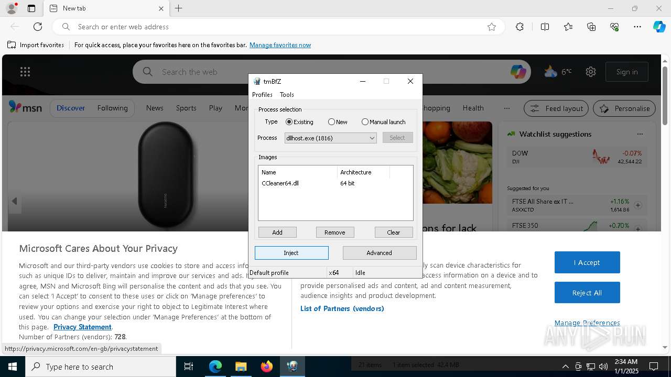Image resolution: width=671 pixels, height=377 pixels.
Task: Select New process type
Action: pyautogui.click(x=338, y=122)
